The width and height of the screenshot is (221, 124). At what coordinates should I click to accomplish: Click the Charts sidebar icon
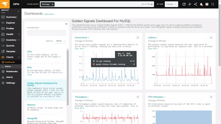tap(3, 57)
